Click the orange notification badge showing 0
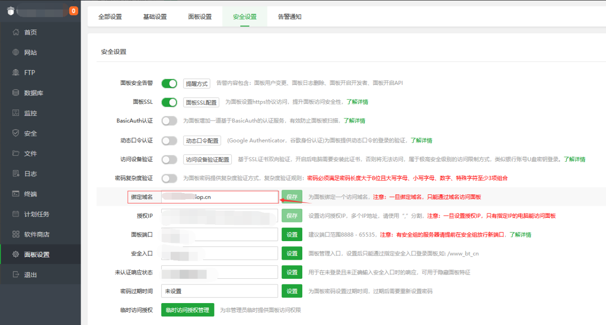The height and width of the screenshot is (325, 606). 73,10
